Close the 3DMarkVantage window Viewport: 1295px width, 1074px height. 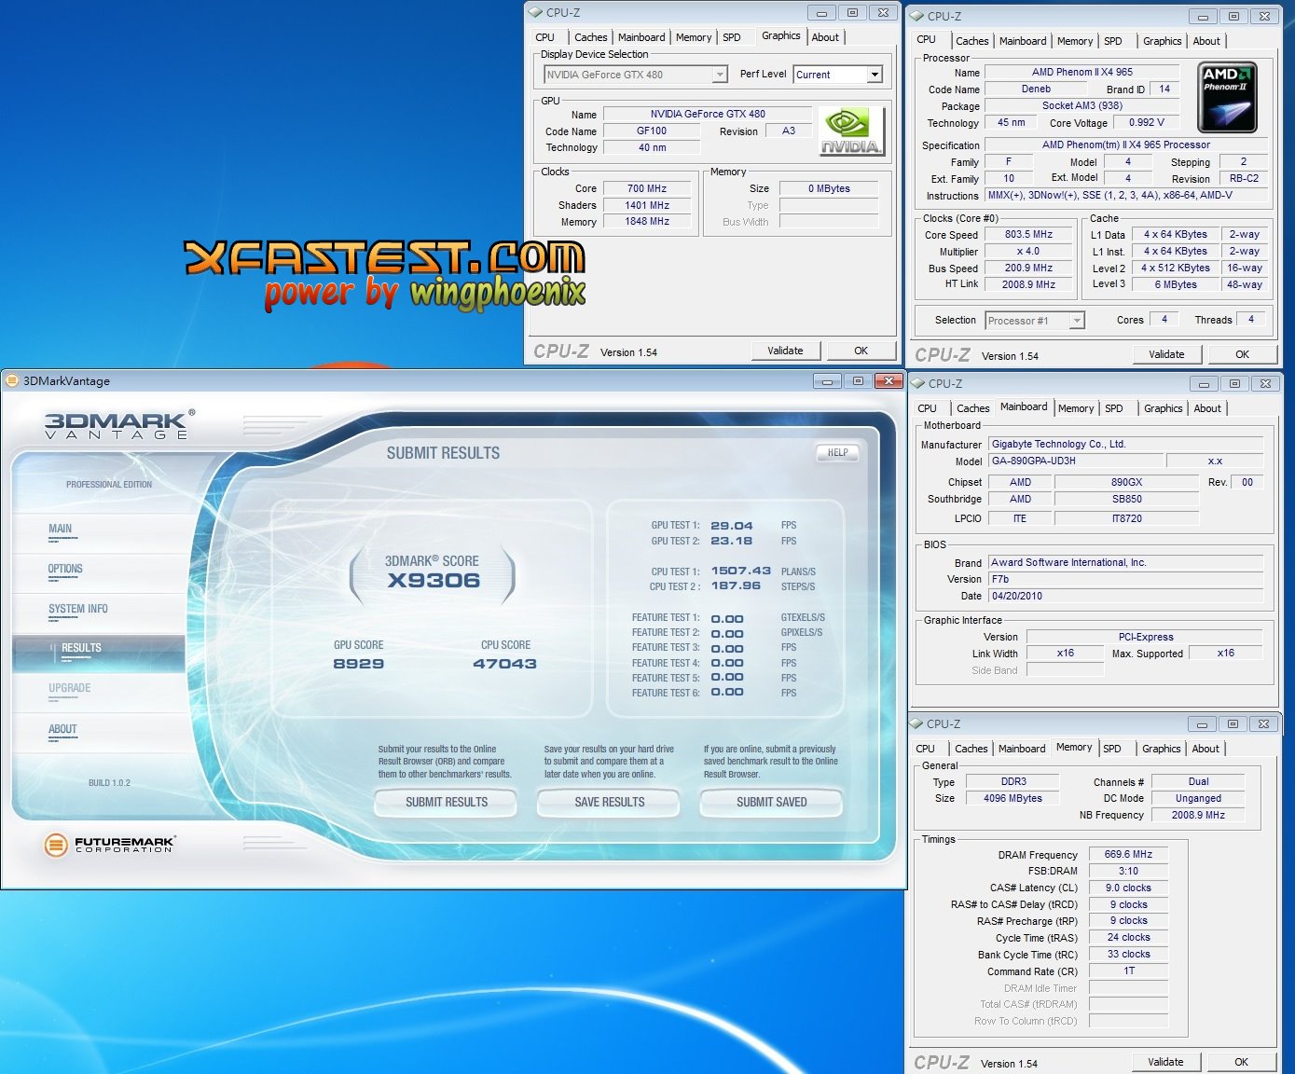889,380
